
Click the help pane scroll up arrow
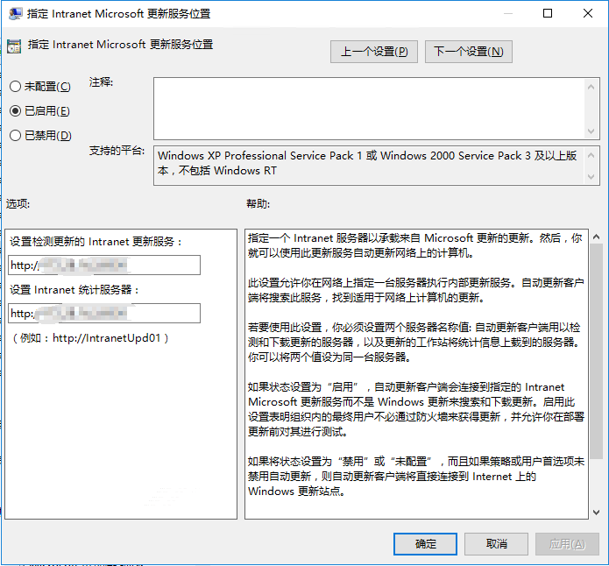point(596,237)
